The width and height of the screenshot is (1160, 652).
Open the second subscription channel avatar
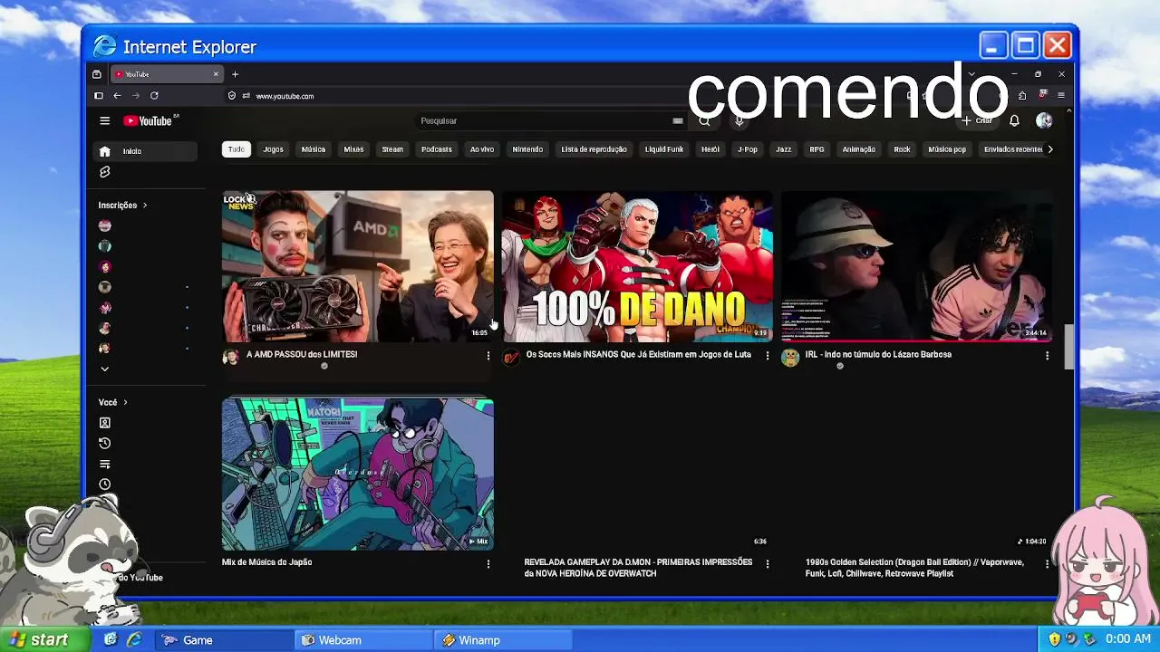(x=105, y=246)
